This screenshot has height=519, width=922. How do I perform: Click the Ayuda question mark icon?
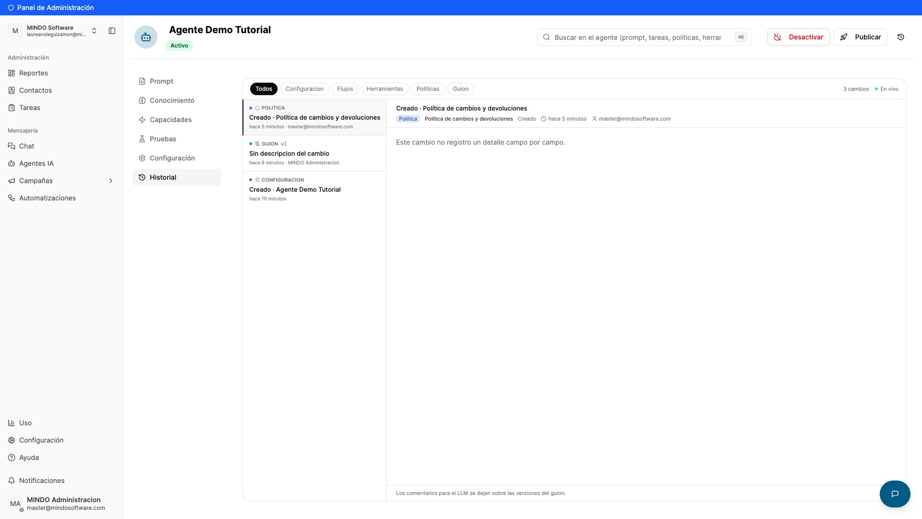coord(12,457)
